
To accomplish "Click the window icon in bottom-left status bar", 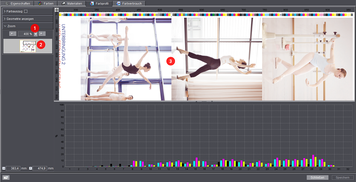I will pos(6,178).
